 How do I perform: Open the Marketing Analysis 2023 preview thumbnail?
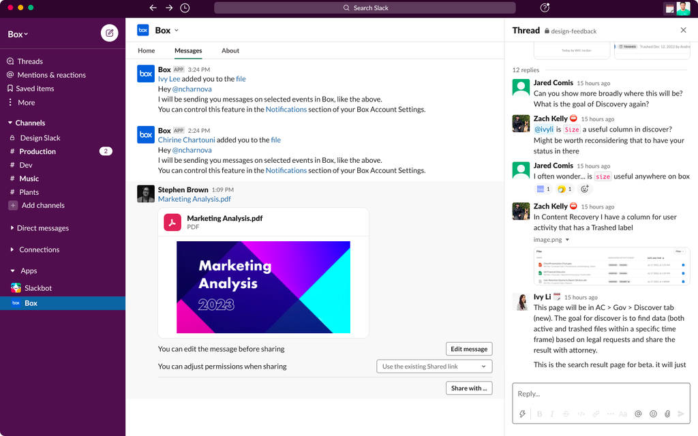pos(264,287)
